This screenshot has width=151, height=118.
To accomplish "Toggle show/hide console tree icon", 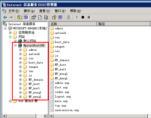I will coord(26,17).
